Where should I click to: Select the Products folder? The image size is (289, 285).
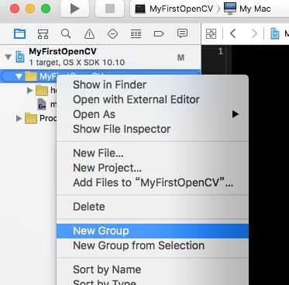31,119
